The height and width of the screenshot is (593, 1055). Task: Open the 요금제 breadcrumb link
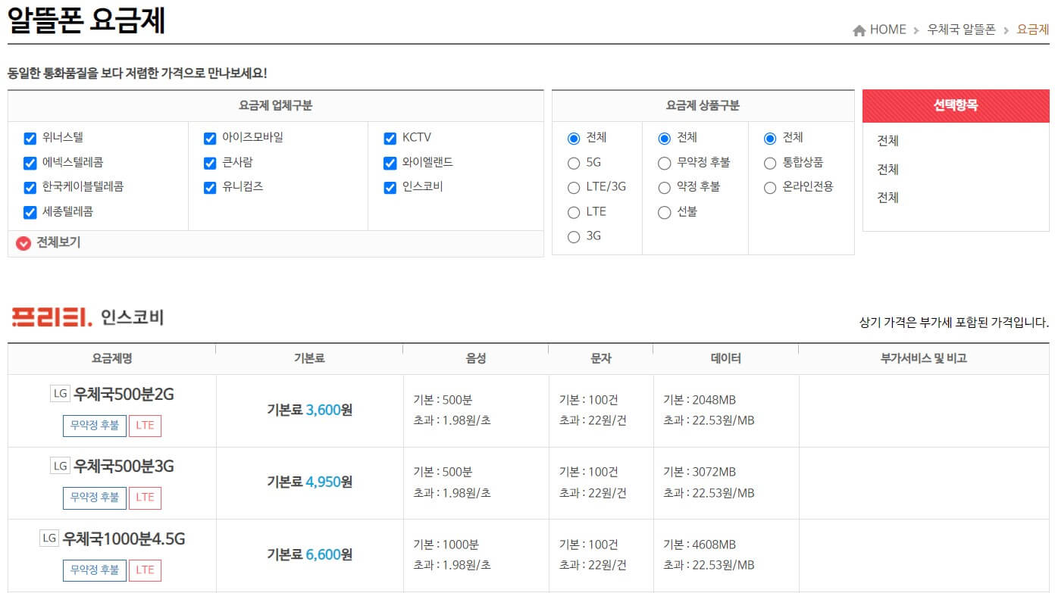pos(1032,30)
